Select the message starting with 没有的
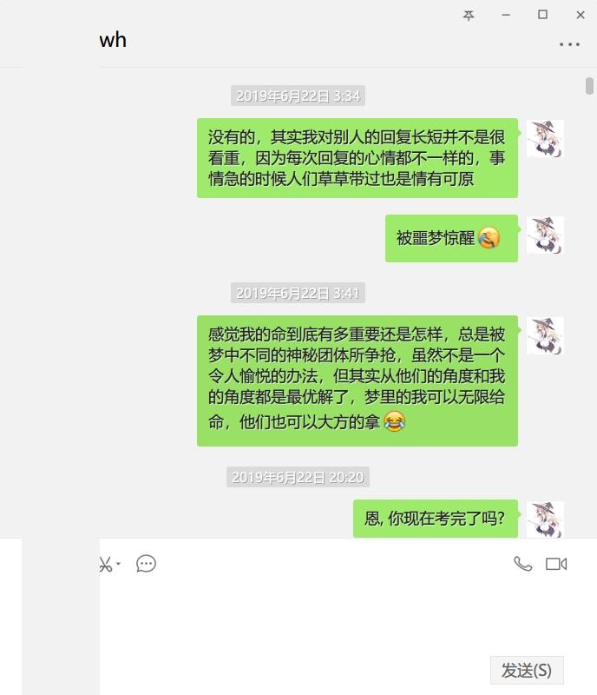597x695 pixels. click(x=358, y=158)
